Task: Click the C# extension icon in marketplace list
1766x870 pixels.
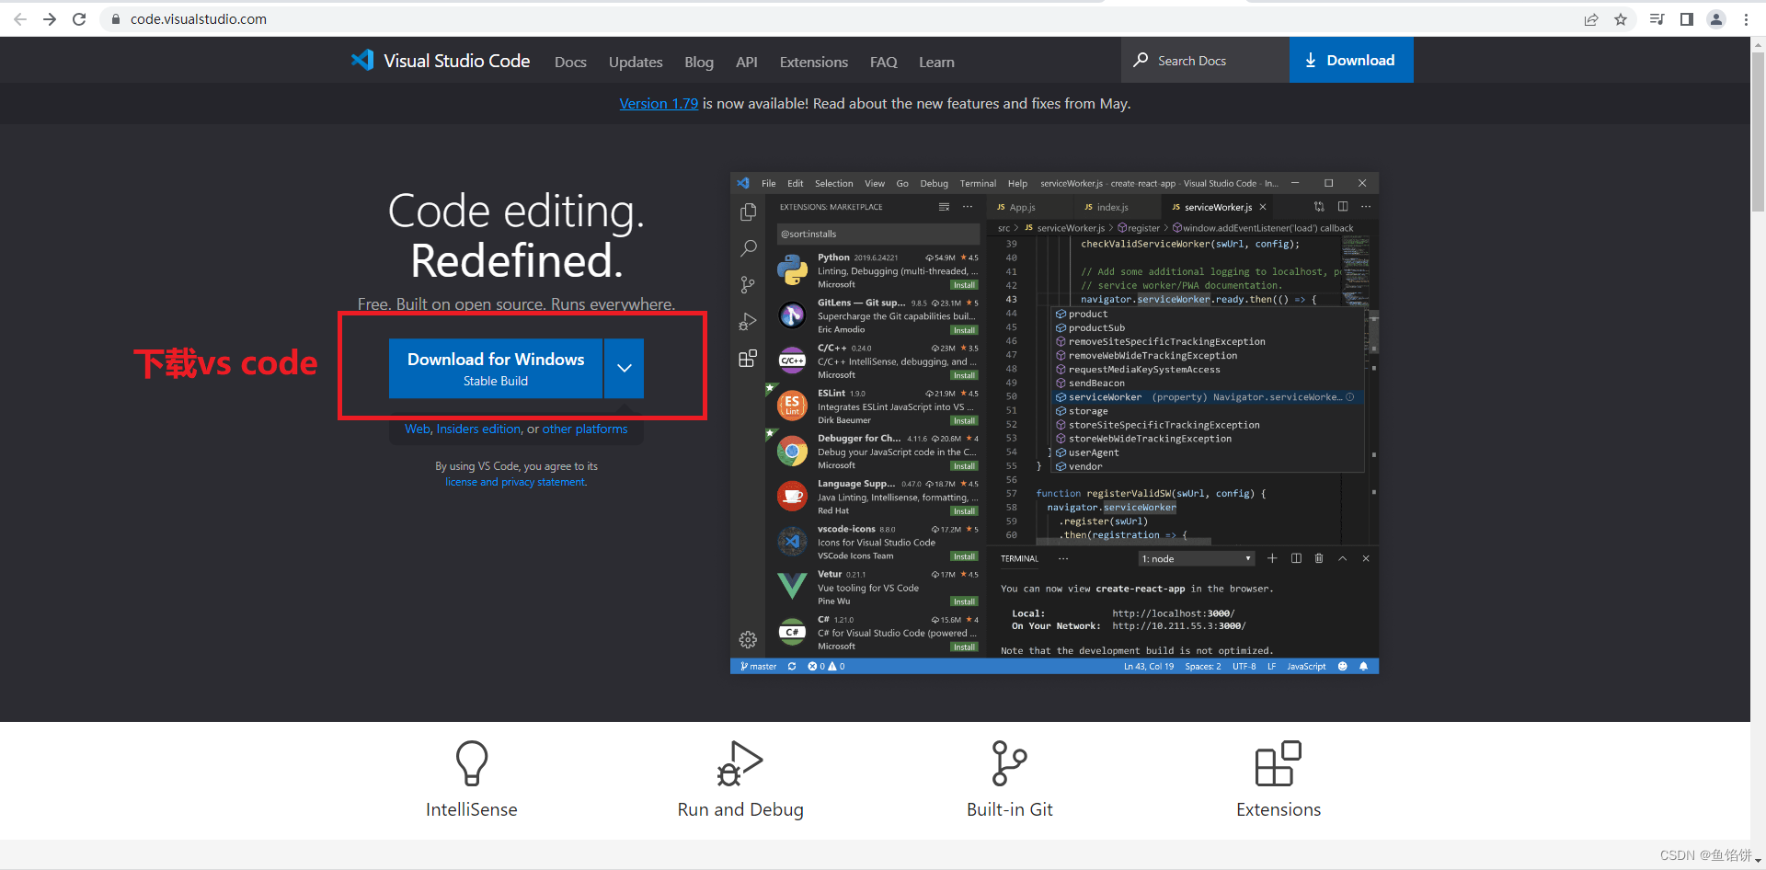Action: (792, 632)
